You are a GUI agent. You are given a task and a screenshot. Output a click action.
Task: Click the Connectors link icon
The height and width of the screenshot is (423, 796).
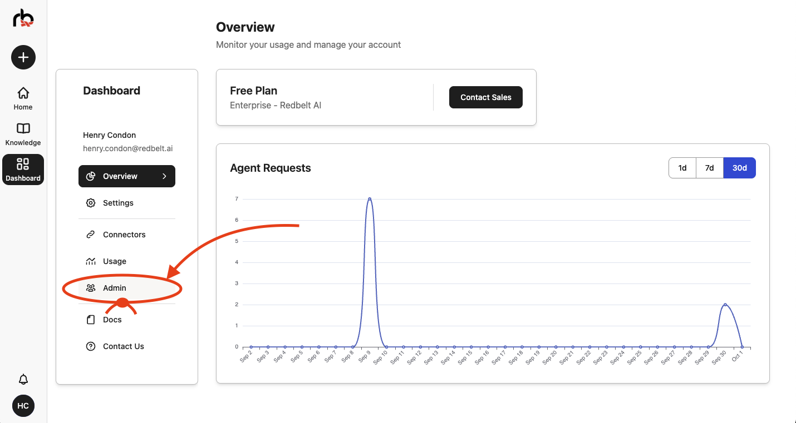click(x=91, y=235)
